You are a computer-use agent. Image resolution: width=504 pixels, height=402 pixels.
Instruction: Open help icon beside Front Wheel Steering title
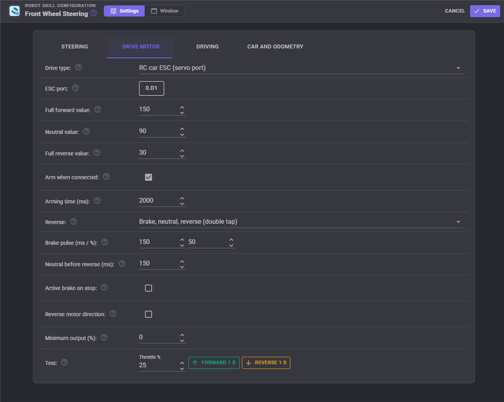point(94,13)
